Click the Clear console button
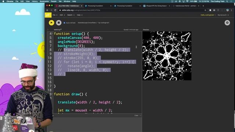 (x=136, y=115)
